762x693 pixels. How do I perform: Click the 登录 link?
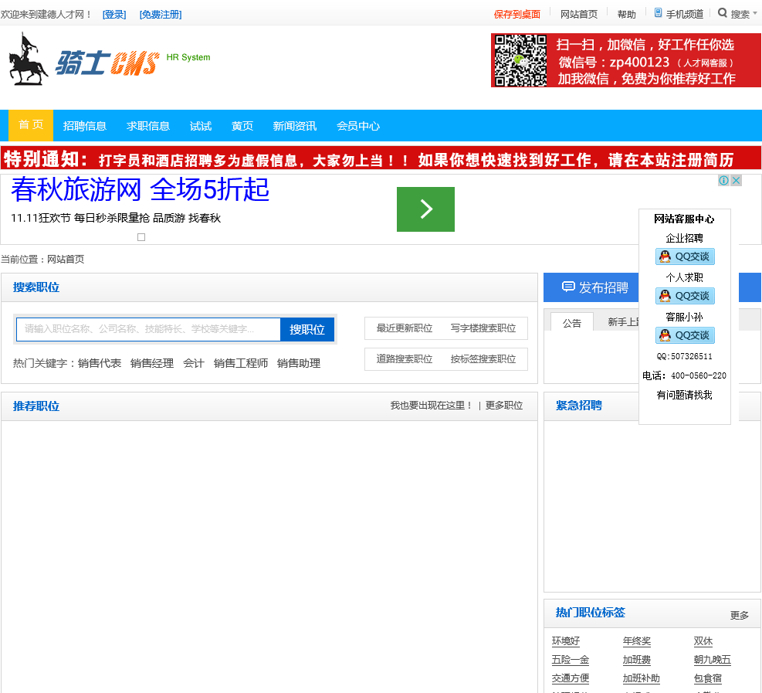pos(114,15)
